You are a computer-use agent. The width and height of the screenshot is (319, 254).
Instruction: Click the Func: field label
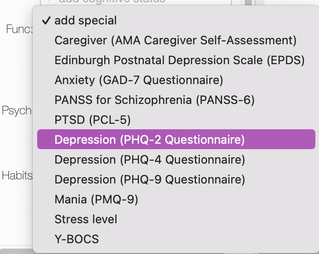point(19,29)
